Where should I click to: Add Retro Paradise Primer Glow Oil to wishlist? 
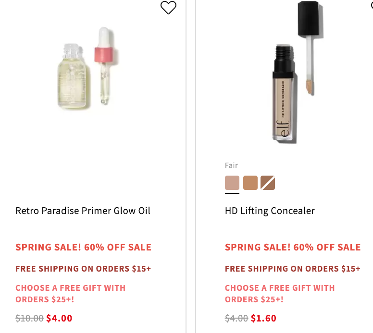coord(168,8)
